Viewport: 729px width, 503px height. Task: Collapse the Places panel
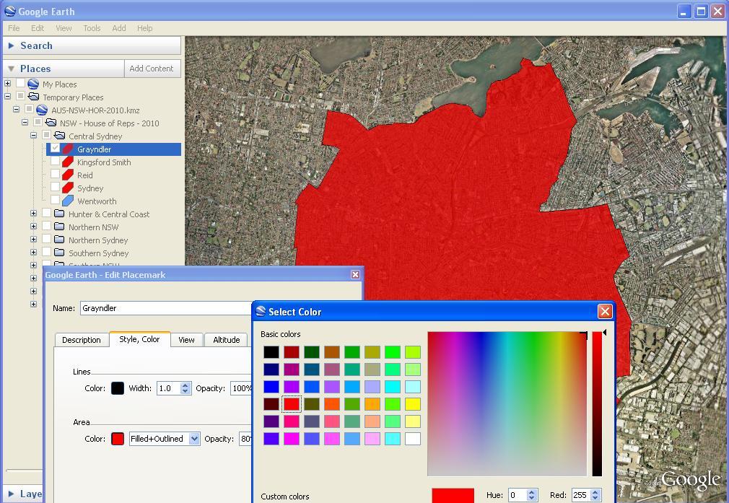click(x=11, y=69)
